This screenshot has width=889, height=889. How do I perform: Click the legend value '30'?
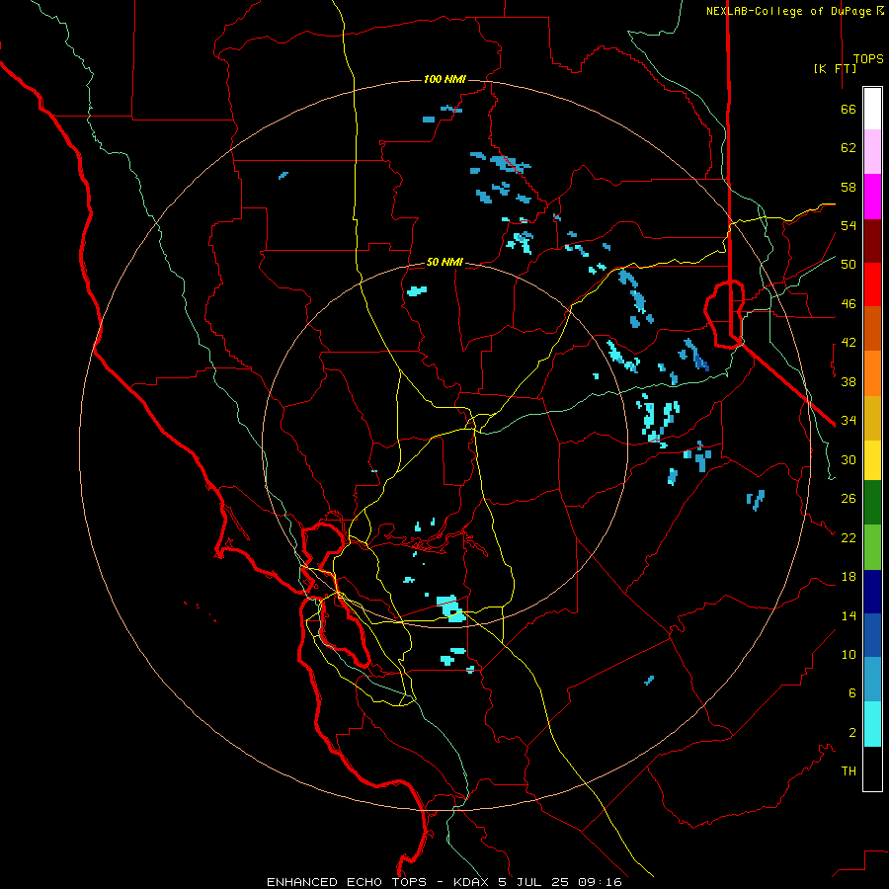[x=849, y=459]
